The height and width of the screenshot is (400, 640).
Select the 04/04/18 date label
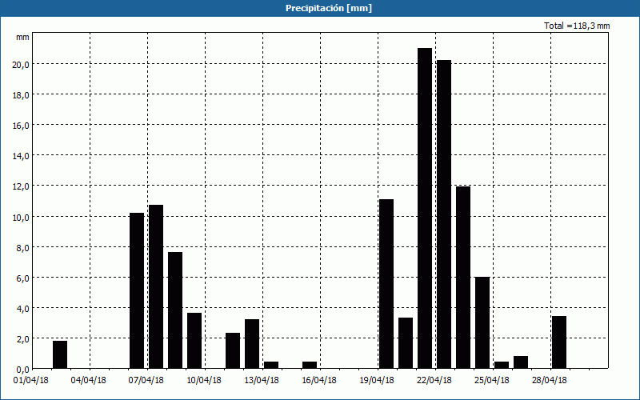[89, 381]
